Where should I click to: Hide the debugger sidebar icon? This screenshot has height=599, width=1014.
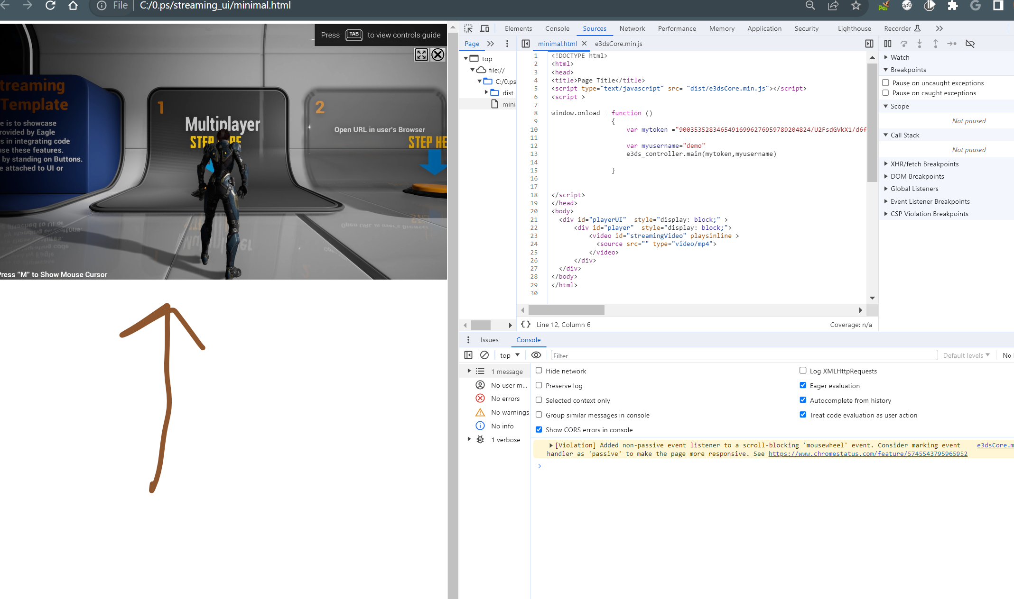coord(869,44)
